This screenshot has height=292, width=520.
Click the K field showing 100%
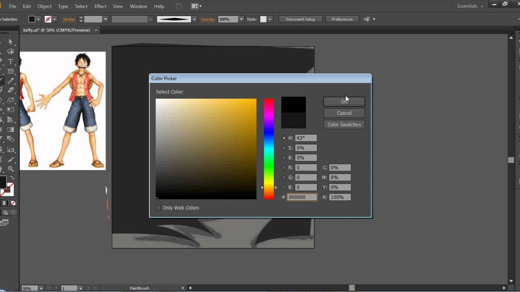[x=340, y=197]
